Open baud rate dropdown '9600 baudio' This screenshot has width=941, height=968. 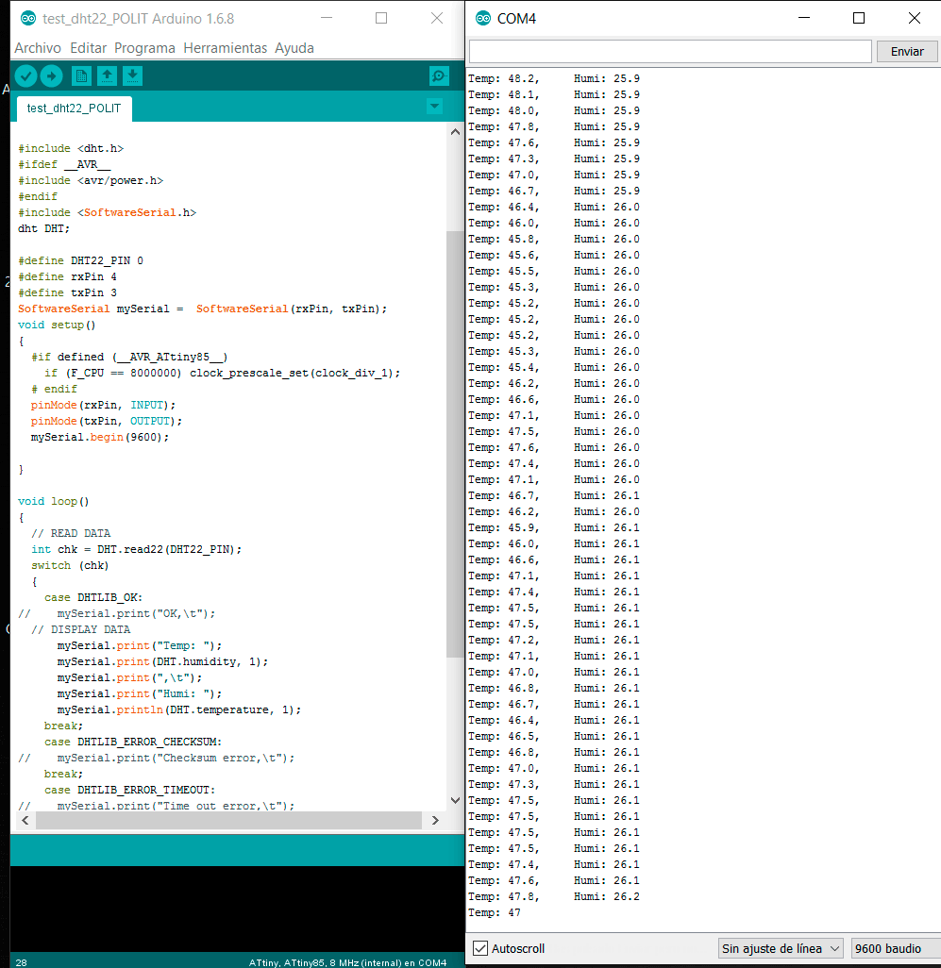[x=896, y=948]
